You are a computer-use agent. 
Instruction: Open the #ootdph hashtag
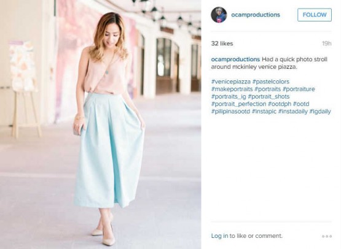point(280,104)
